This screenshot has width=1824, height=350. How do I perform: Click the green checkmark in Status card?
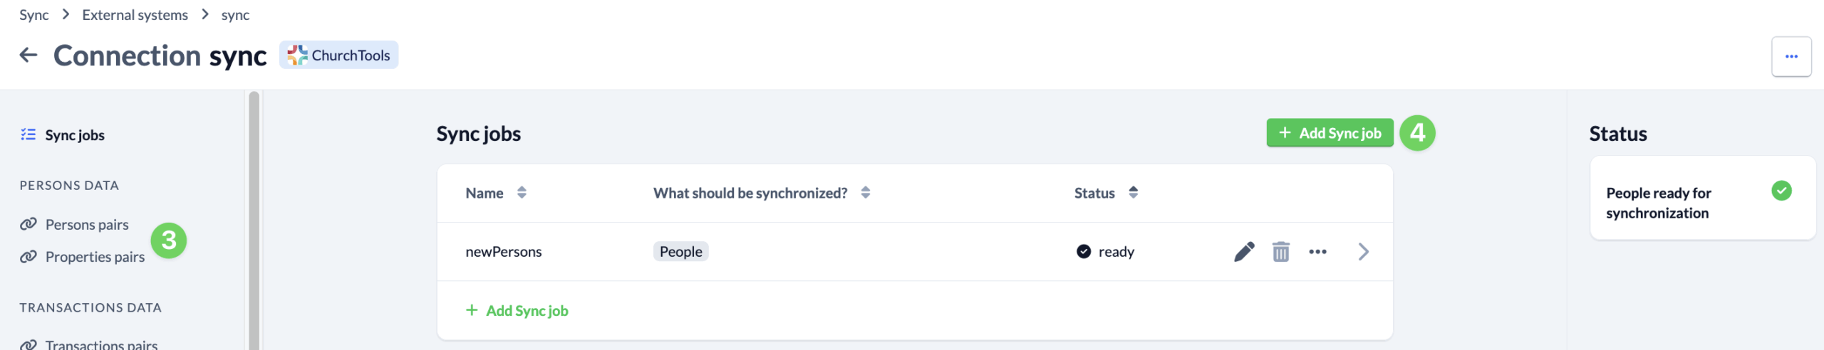(1781, 191)
